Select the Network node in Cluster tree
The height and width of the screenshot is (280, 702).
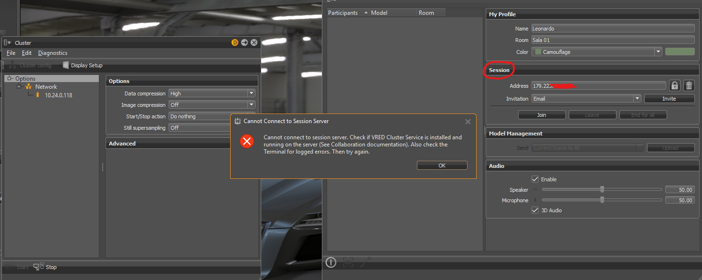coord(46,87)
